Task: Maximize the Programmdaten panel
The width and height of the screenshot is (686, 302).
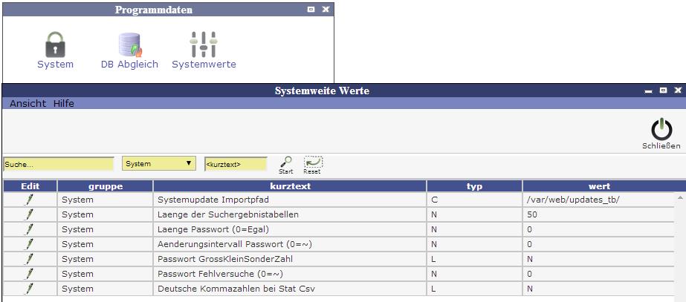Action: tap(311, 10)
